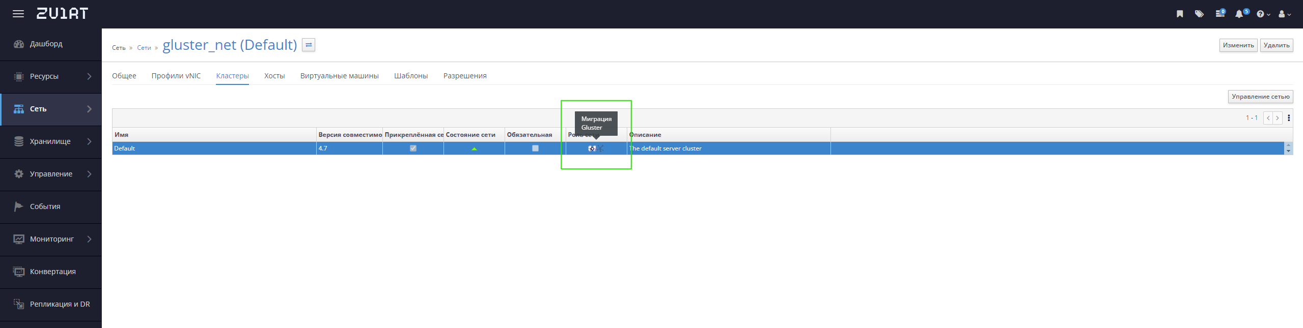Switch to the Хосты tab
This screenshot has width=1303, height=328.
274,76
